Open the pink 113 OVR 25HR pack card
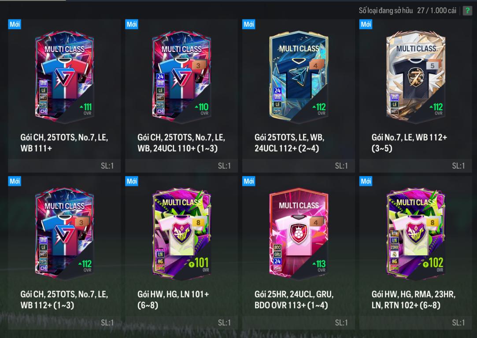The height and width of the screenshot is (338, 477). (299, 234)
